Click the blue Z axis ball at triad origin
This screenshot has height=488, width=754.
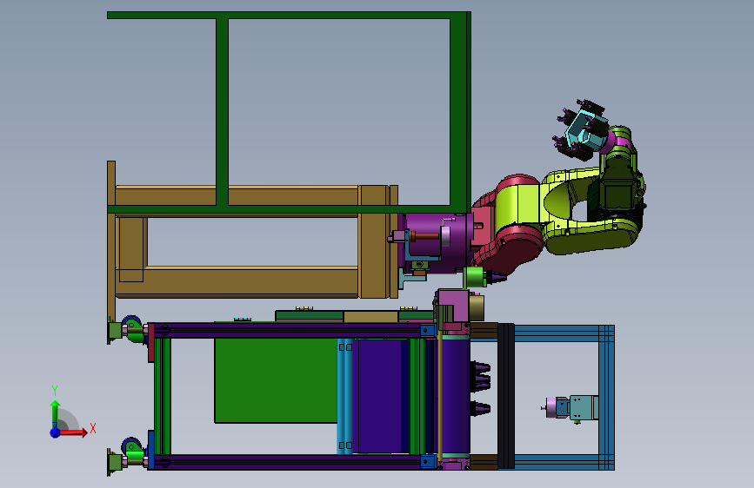point(56,432)
